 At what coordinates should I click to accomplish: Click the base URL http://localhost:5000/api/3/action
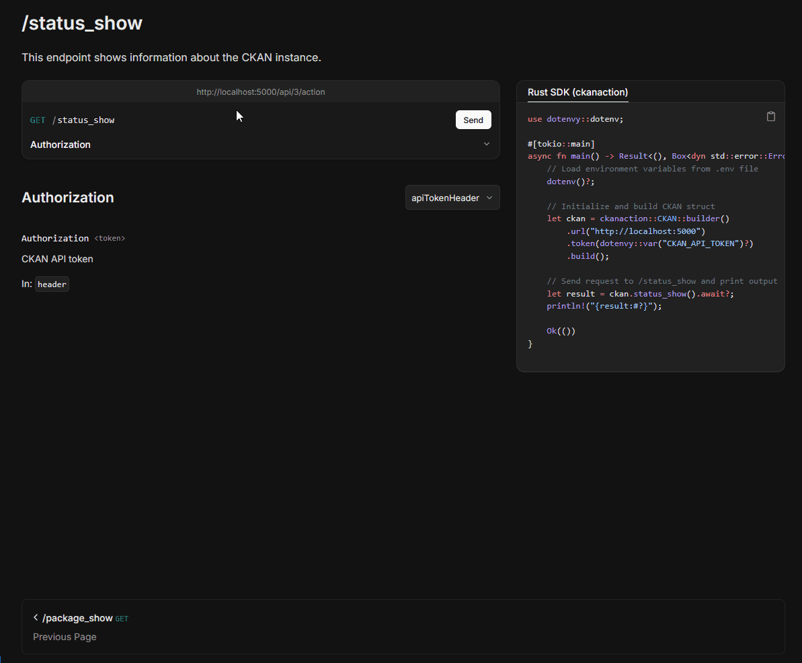pyautogui.click(x=261, y=91)
